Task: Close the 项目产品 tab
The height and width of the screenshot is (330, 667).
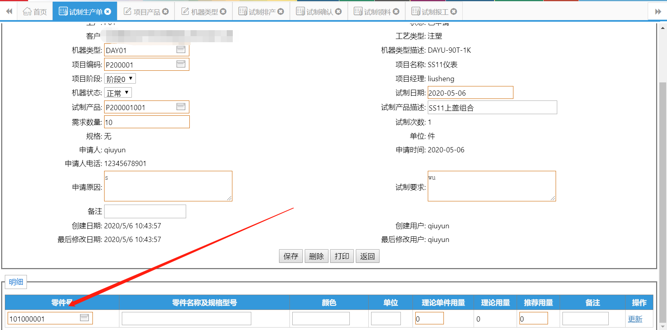Action: pos(165,12)
